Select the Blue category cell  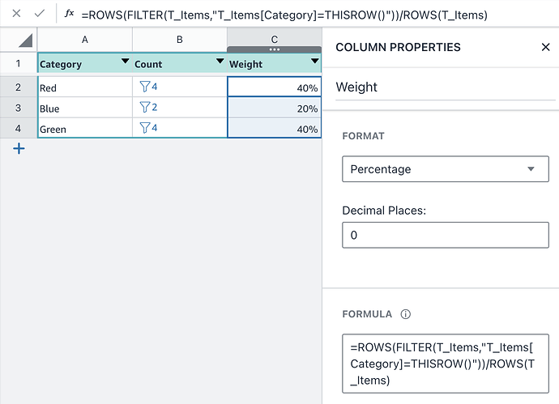pyautogui.click(x=85, y=108)
